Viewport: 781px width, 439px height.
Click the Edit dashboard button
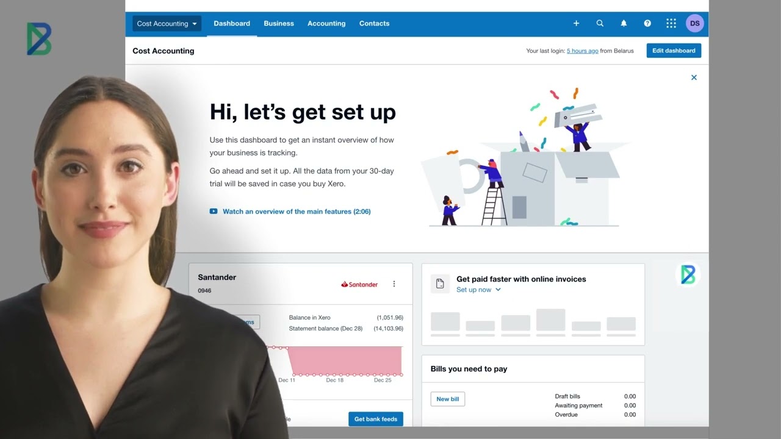click(x=674, y=51)
